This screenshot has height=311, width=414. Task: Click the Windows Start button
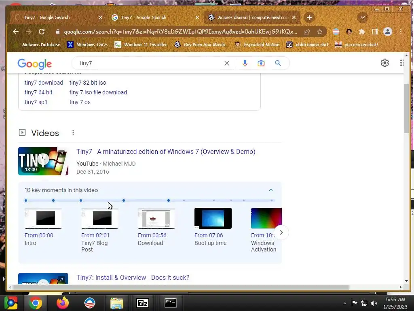(x=11, y=303)
